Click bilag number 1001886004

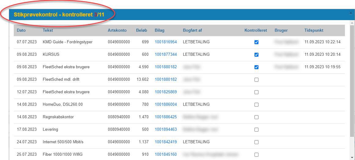166,104
